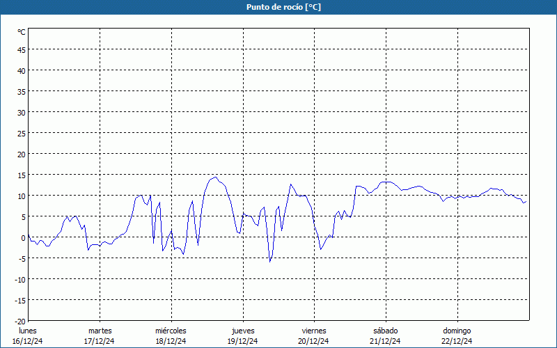
Task: Click the -20 y-axis label
Action: click(20, 322)
